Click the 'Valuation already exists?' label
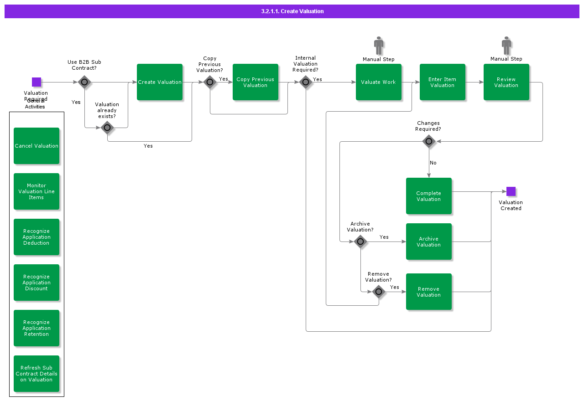The image size is (584, 401). 107,110
